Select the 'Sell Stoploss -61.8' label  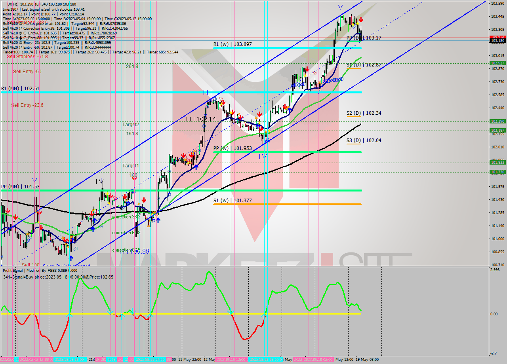[x=27, y=57]
